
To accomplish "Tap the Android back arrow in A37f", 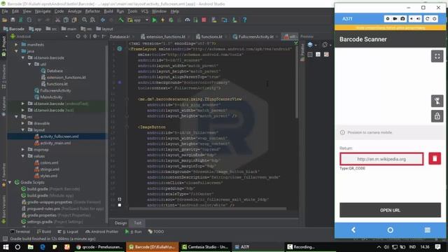I will click(353, 230).
